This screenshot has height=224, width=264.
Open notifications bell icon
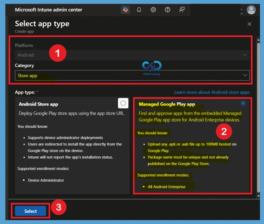click(x=139, y=10)
